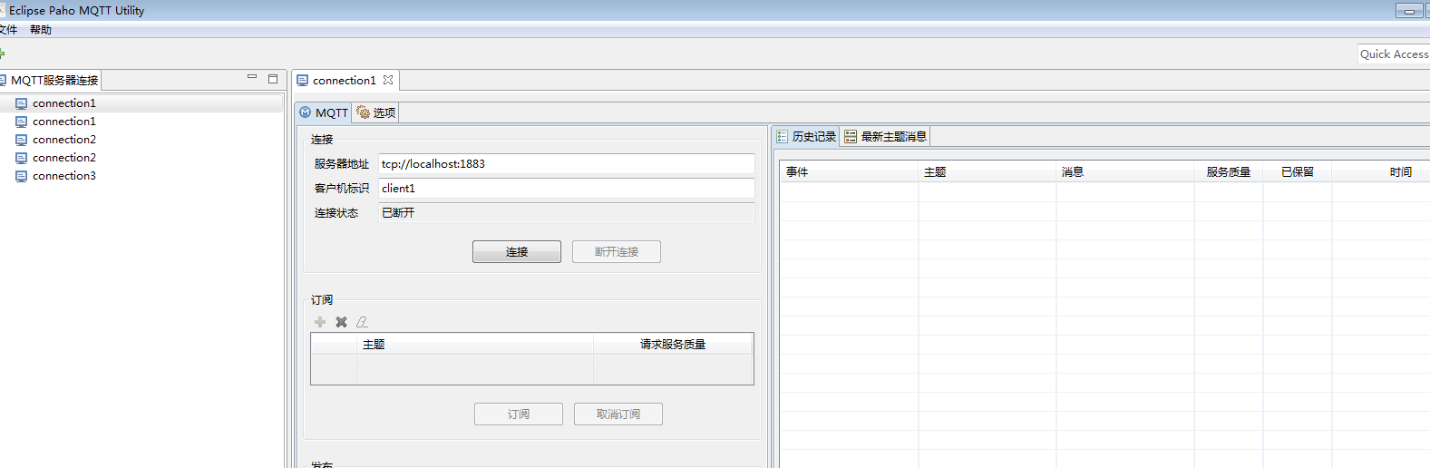1430x468 pixels.
Task: Click the 时间 column header
Action: coord(1381,171)
